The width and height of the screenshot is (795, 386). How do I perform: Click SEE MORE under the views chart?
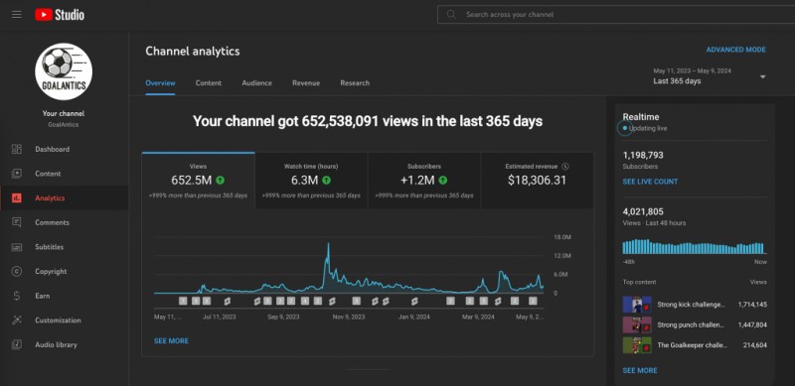171,341
